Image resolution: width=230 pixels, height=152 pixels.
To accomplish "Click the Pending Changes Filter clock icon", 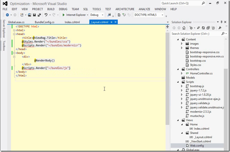I will (191, 28).
